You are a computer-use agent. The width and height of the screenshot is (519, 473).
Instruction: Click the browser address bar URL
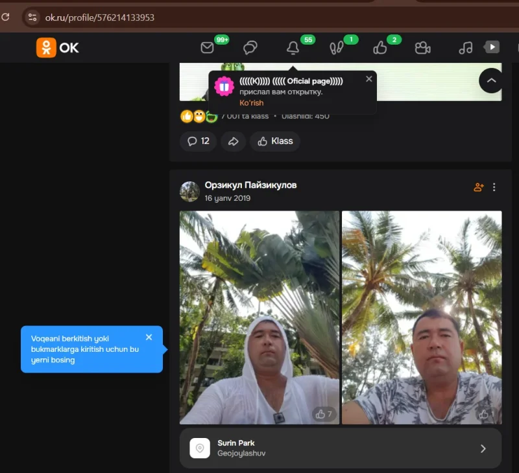pos(100,17)
